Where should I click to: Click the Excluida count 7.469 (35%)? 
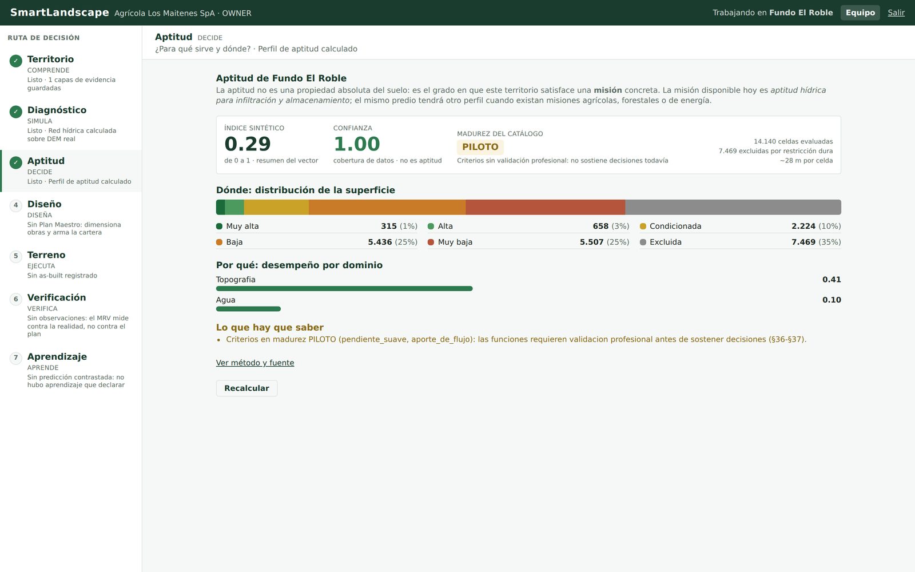(816, 242)
